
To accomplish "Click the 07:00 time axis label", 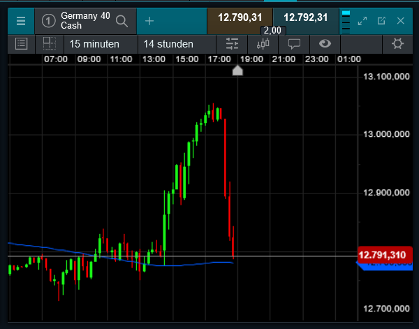I will 56,59.
